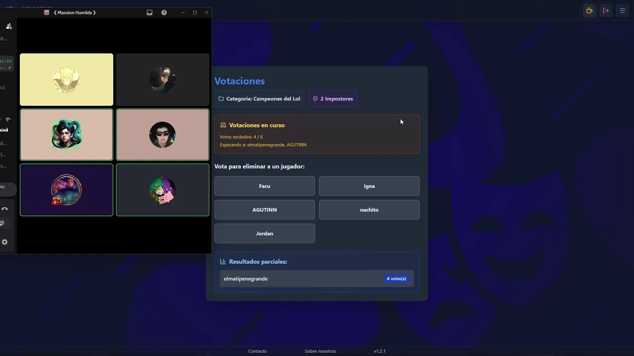Click the Vota para eliminar a un jugador label
Screen dimensions: 634x356
point(260,167)
